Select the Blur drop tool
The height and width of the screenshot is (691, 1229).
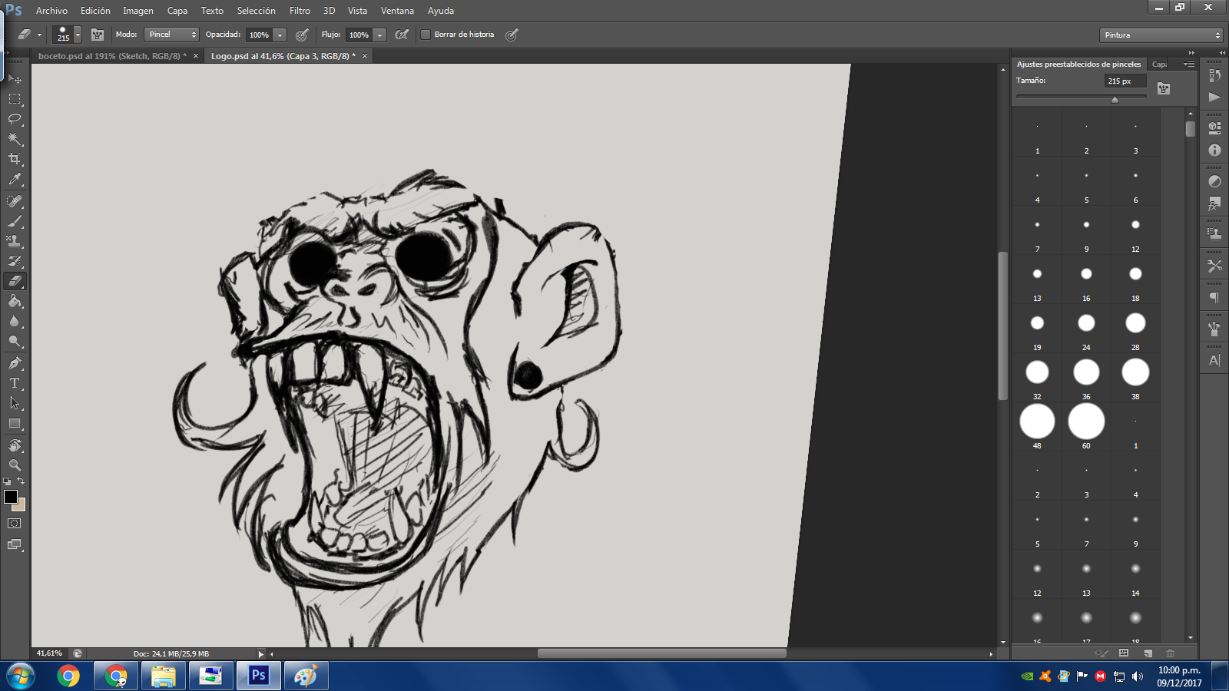click(x=15, y=322)
